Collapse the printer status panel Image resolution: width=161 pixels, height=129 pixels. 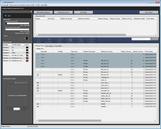[31, 11]
